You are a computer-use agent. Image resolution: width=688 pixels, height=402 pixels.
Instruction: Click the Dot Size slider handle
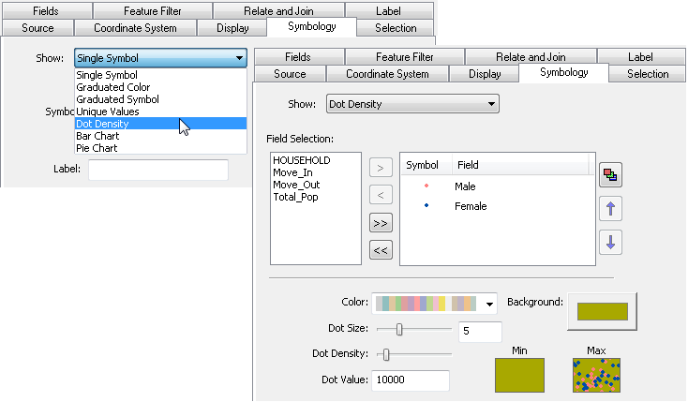[399, 329]
